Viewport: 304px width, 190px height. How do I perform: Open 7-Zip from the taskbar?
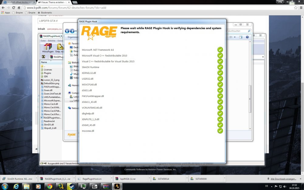click(x=95, y=187)
